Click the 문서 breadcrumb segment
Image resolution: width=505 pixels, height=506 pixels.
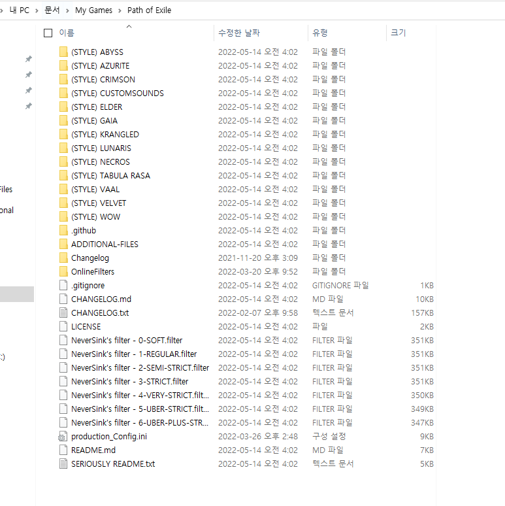[x=52, y=10]
